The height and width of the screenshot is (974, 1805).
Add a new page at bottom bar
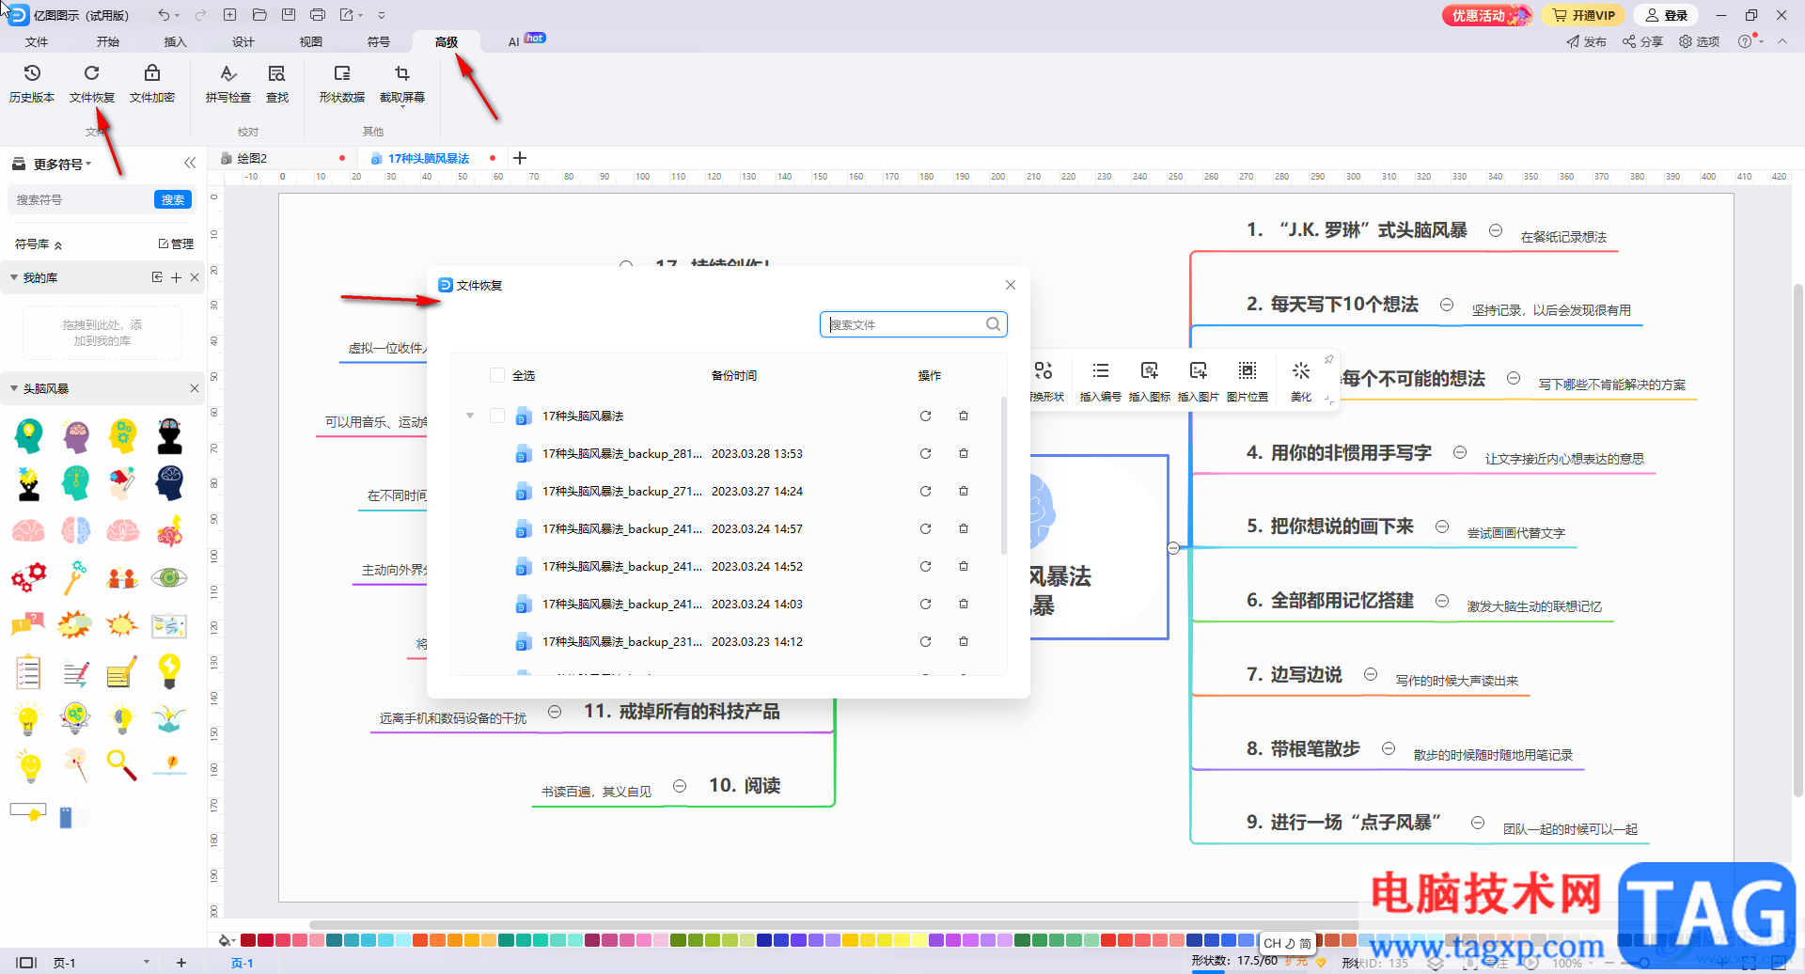pos(181,962)
